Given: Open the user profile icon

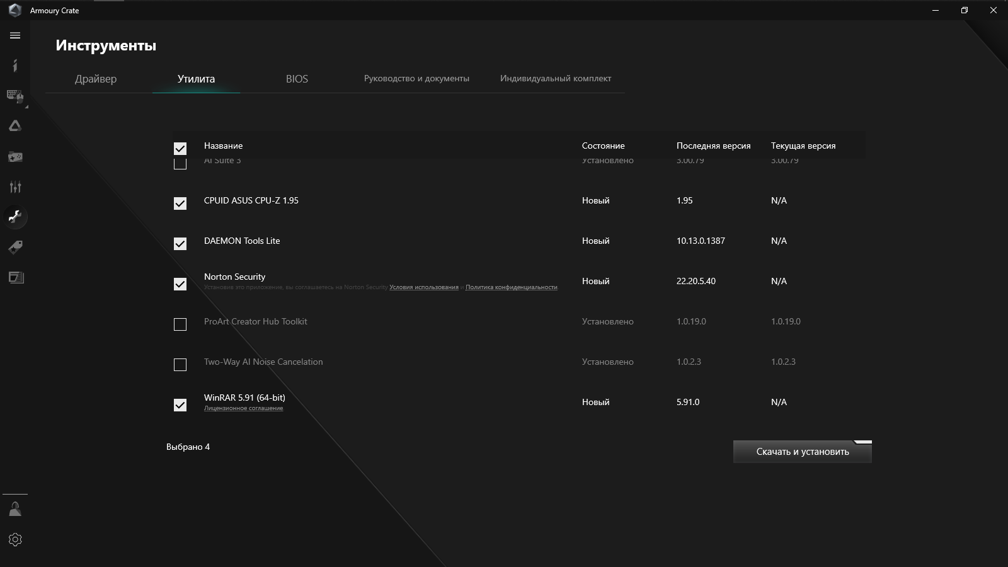Looking at the screenshot, I should point(15,509).
